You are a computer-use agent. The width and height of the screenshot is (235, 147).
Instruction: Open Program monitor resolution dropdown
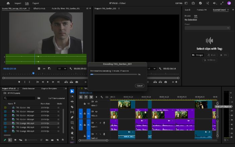(152, 69)
